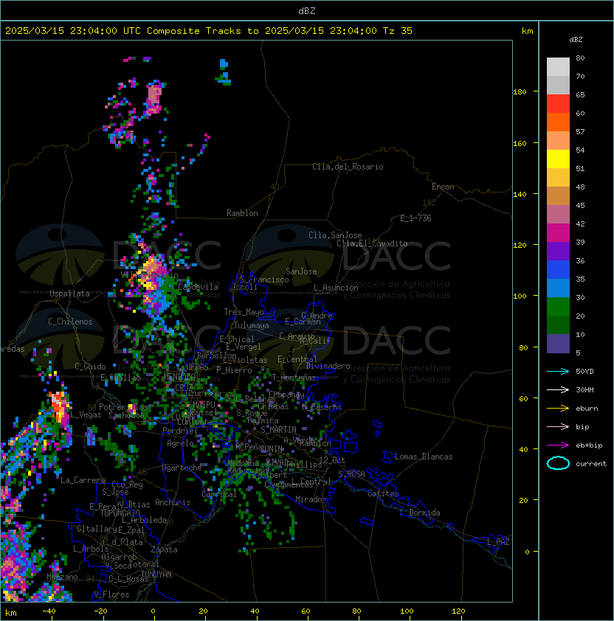The image size is (614, 621).
Task: Click the '-40' km tick on horizontal axis
Action: (49, 611)
